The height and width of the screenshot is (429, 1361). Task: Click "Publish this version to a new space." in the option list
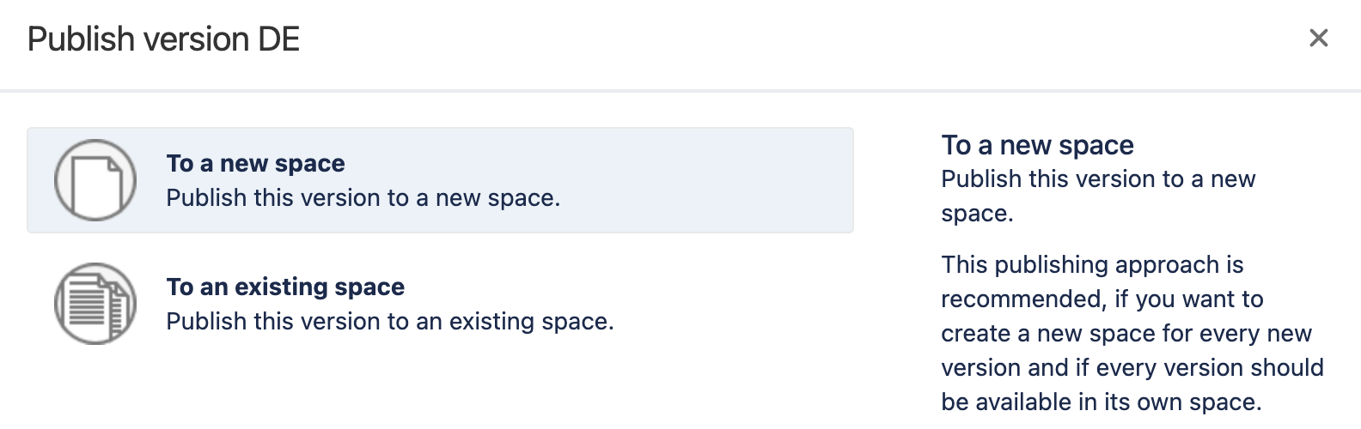point(363,198)
